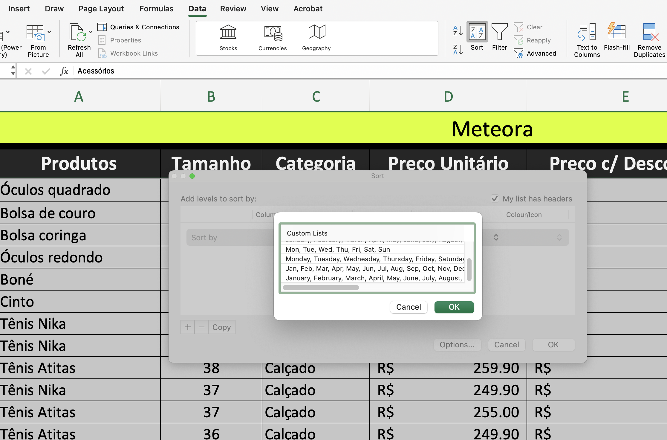The image size is (667, 440).
Task: Click the Óculos quadrado cell
Action: [80, 190]
